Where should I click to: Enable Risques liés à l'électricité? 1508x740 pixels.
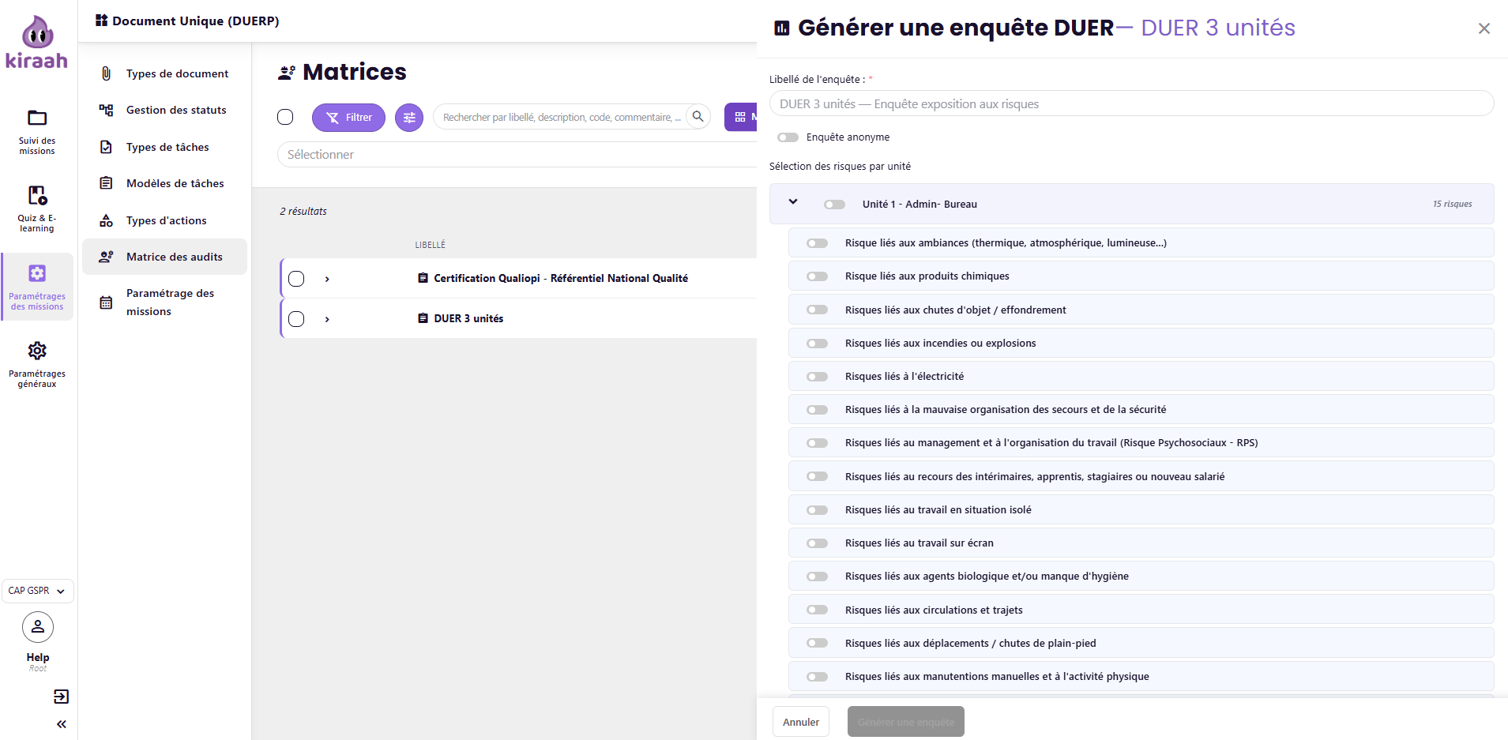(x=817, y=377)
